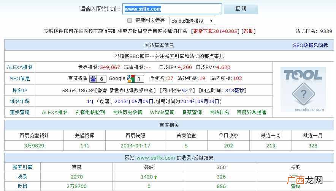Click the last month value 328

[x=313, y=146]
